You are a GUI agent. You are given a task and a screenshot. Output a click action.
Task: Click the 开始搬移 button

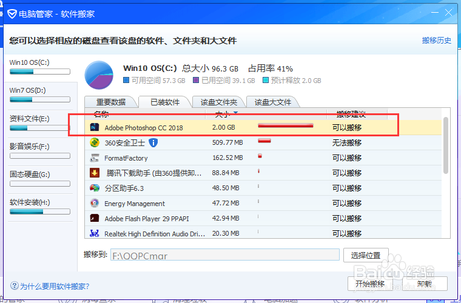click(x=370, y=284)
